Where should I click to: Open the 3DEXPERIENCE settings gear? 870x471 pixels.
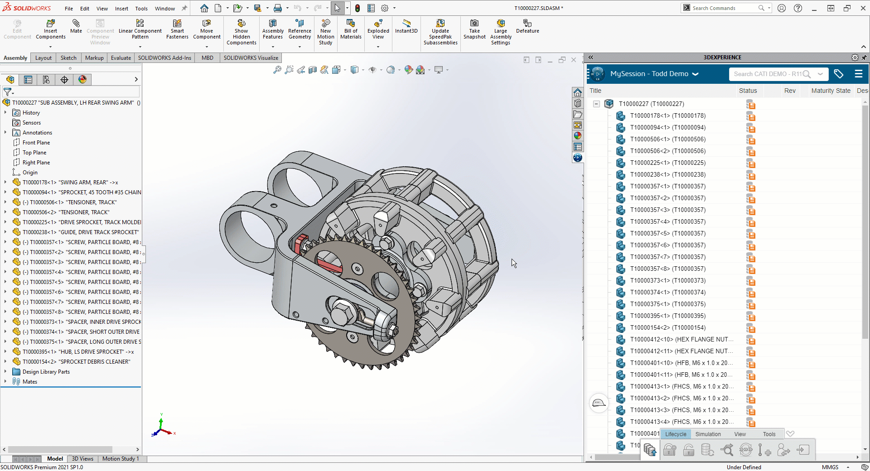(855, 58)
